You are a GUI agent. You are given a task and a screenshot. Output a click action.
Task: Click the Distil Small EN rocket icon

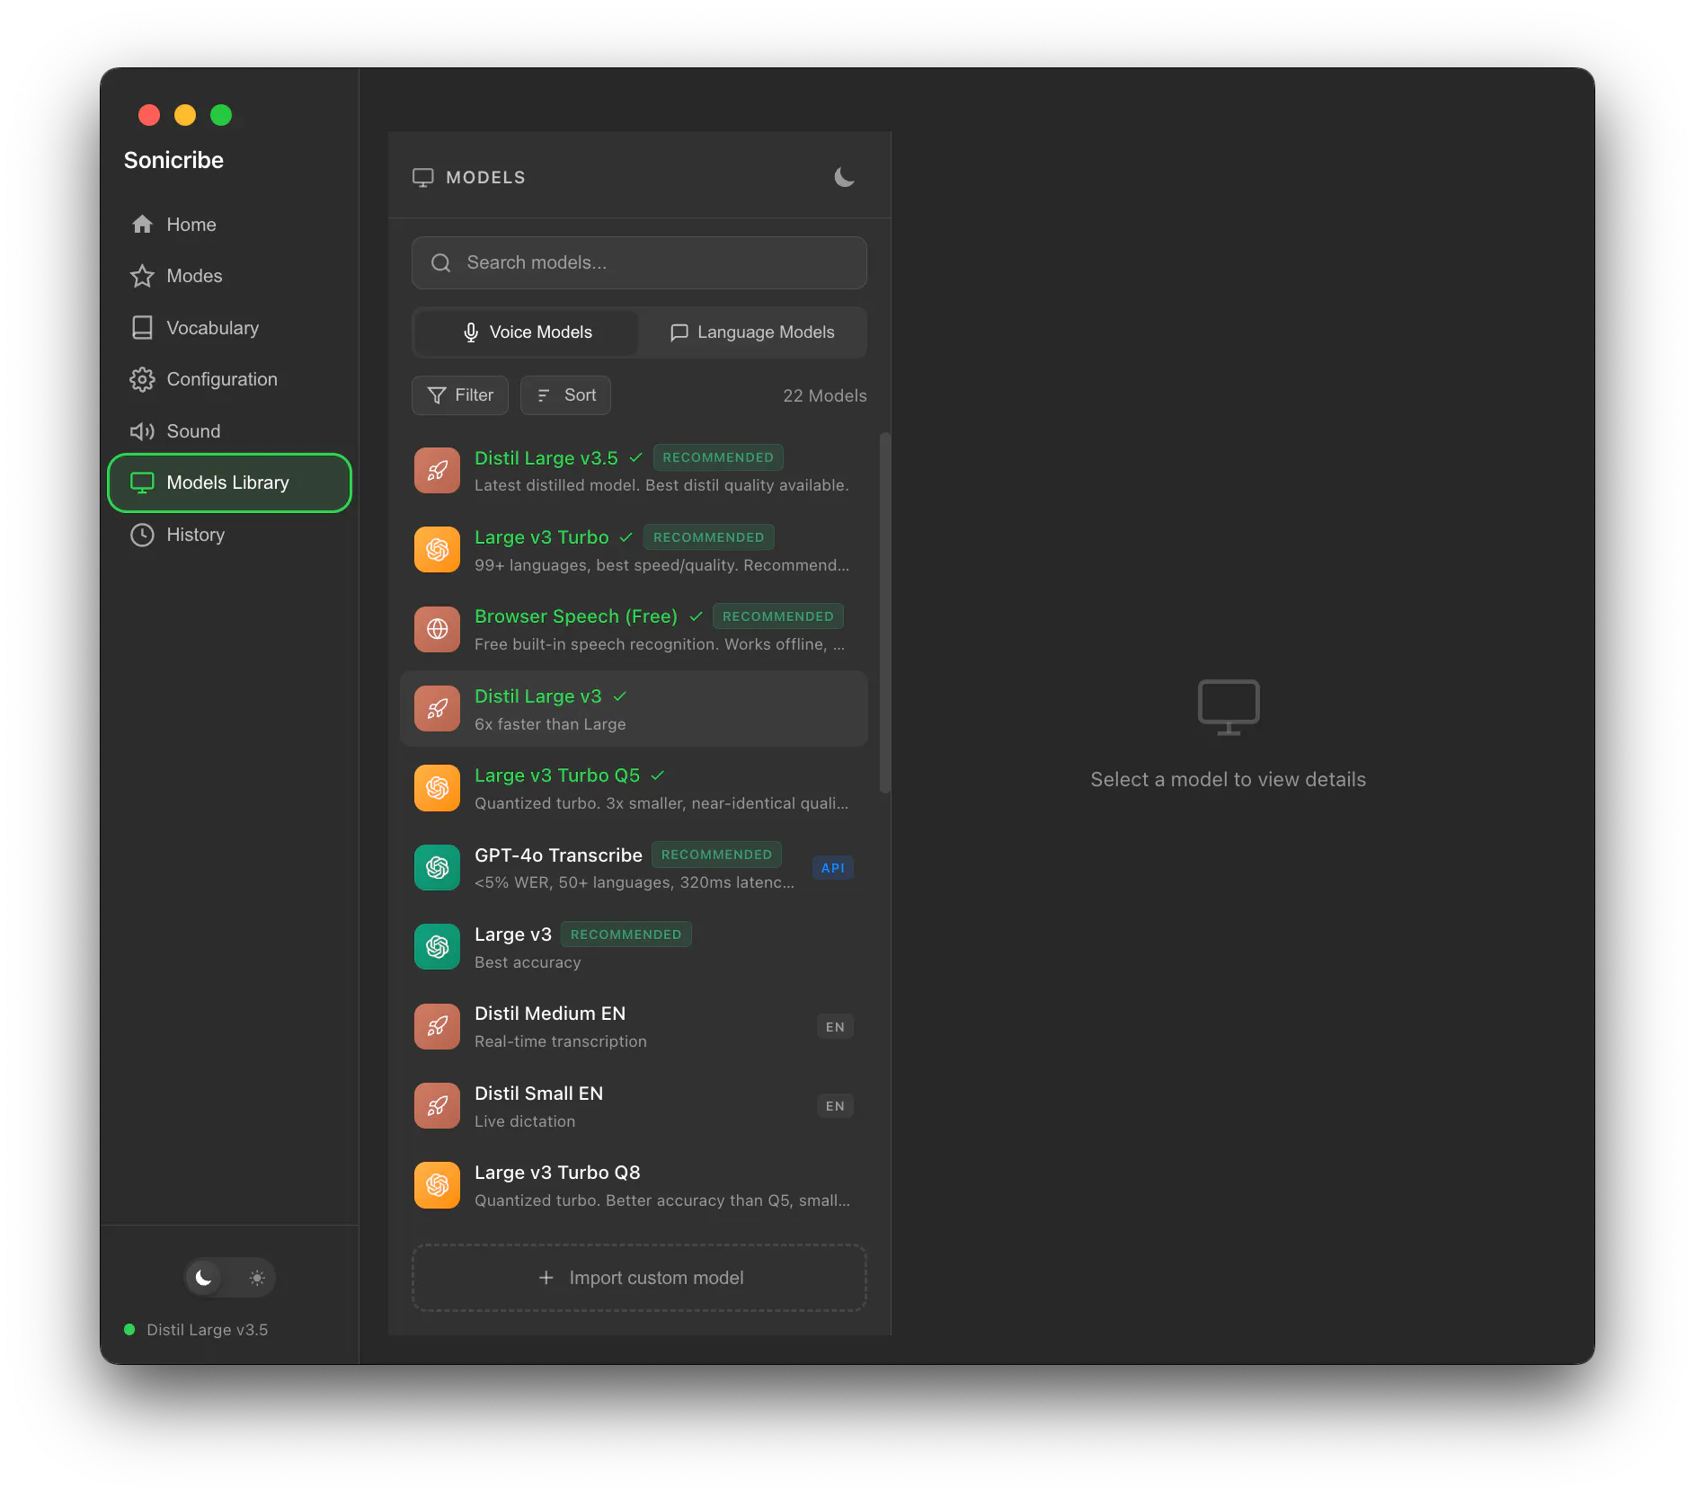[437, 1106]
